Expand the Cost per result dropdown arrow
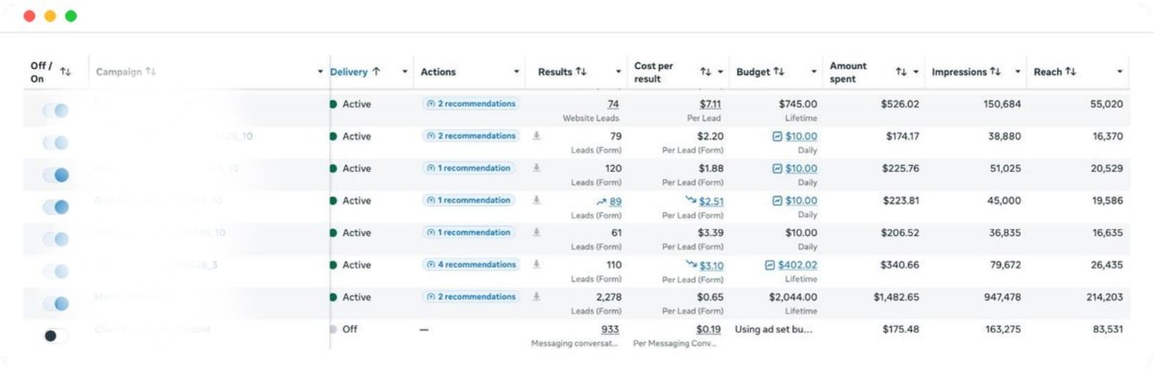The height and width of the screenshot is (373, 1154). pyautogui.click(x=720, y=72)
